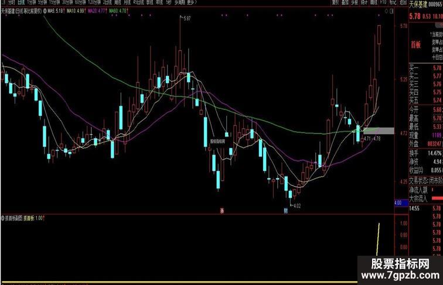Click the 抓首板: 1.00 indicator value

[x=33, y=218]
